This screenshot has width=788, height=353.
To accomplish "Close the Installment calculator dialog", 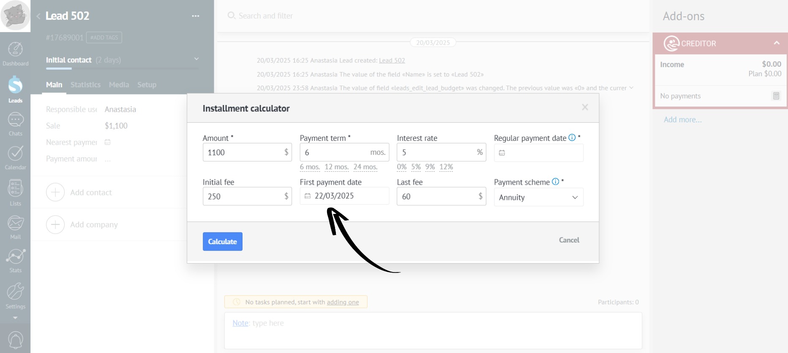I will pyautogui.click(x=584, y=108).
